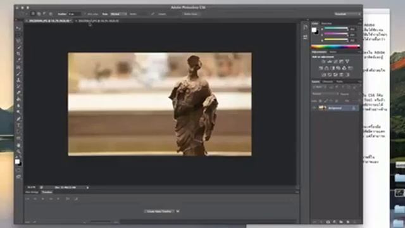Select the Path Selection tool

coord(18,132)
